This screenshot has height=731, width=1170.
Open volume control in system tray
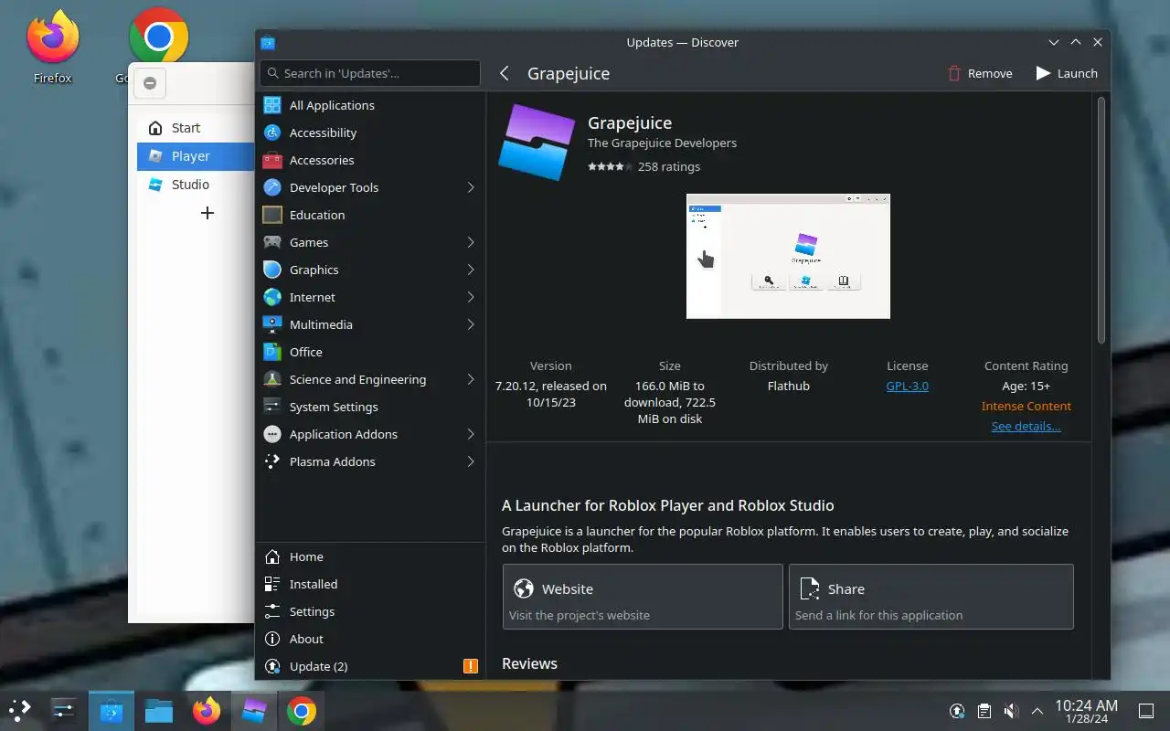[1011, 711]
